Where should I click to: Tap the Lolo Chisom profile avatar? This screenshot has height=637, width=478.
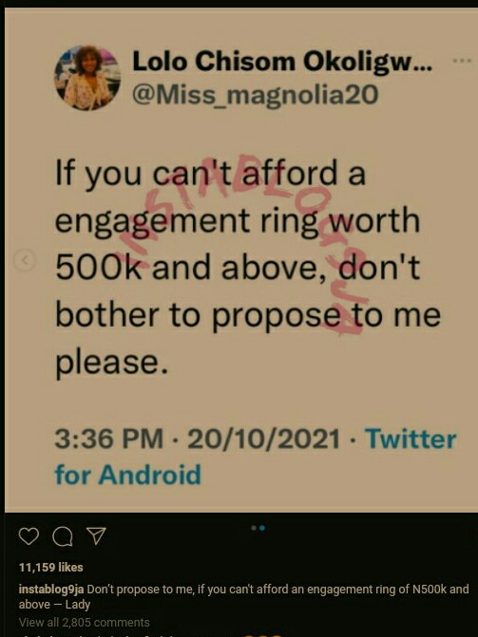click(x=87, y=78)
